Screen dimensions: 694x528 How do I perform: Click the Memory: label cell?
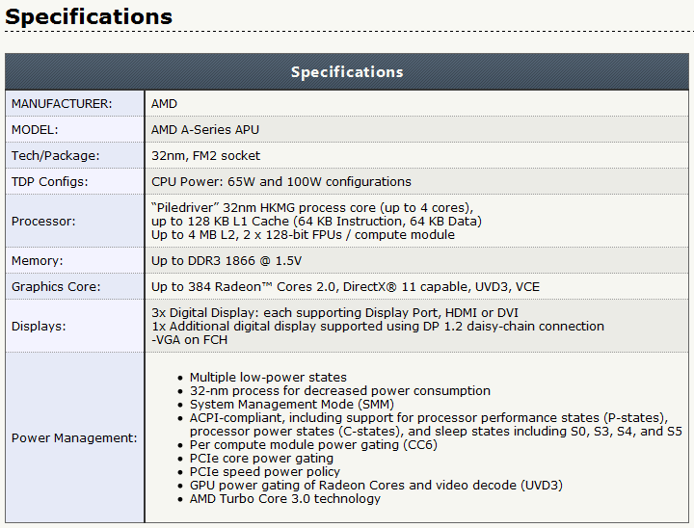click(x=75, y=260)
